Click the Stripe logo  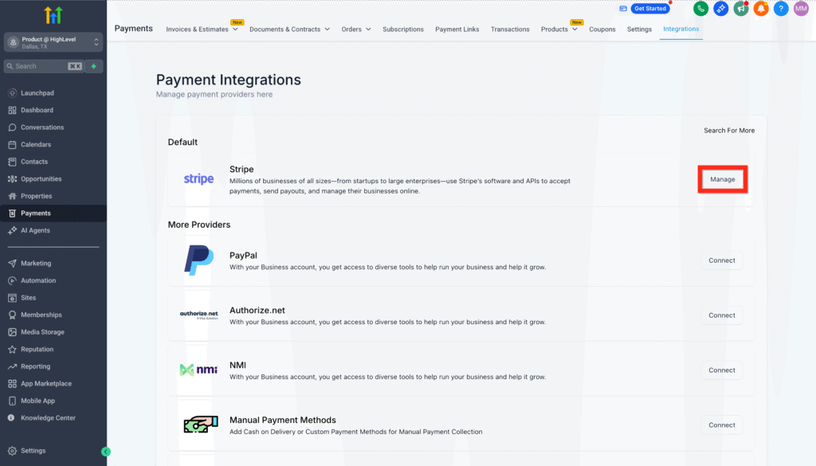[x=198, y=179]
